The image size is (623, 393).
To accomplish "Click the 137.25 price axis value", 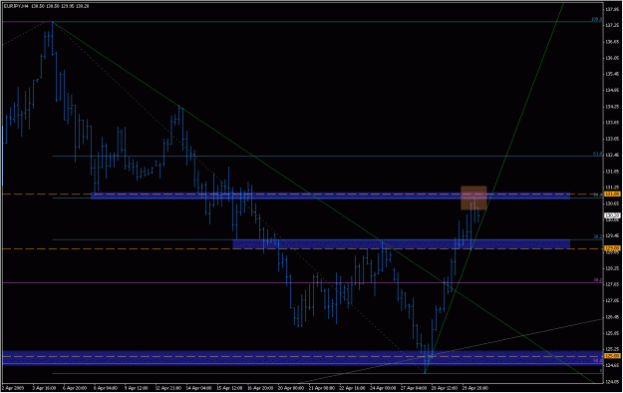I will [x=612, y=25].
